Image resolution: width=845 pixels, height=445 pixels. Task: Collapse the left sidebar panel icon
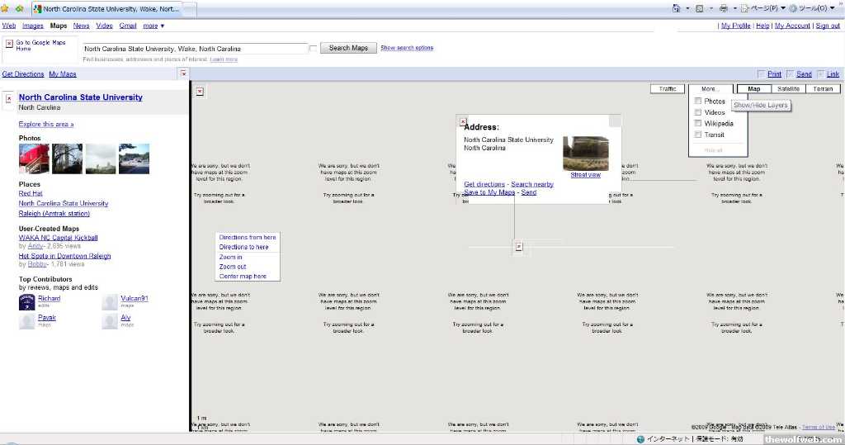(x=183, y=73)
